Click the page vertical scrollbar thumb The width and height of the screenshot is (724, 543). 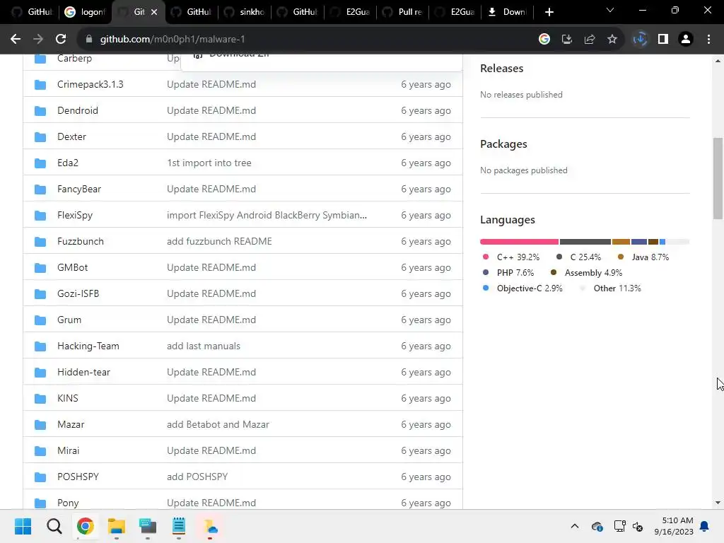click(x=718, y=178)
